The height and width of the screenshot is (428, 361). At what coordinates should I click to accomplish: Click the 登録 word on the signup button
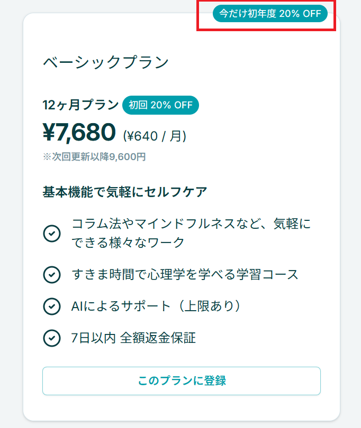[x=215, y=380]
